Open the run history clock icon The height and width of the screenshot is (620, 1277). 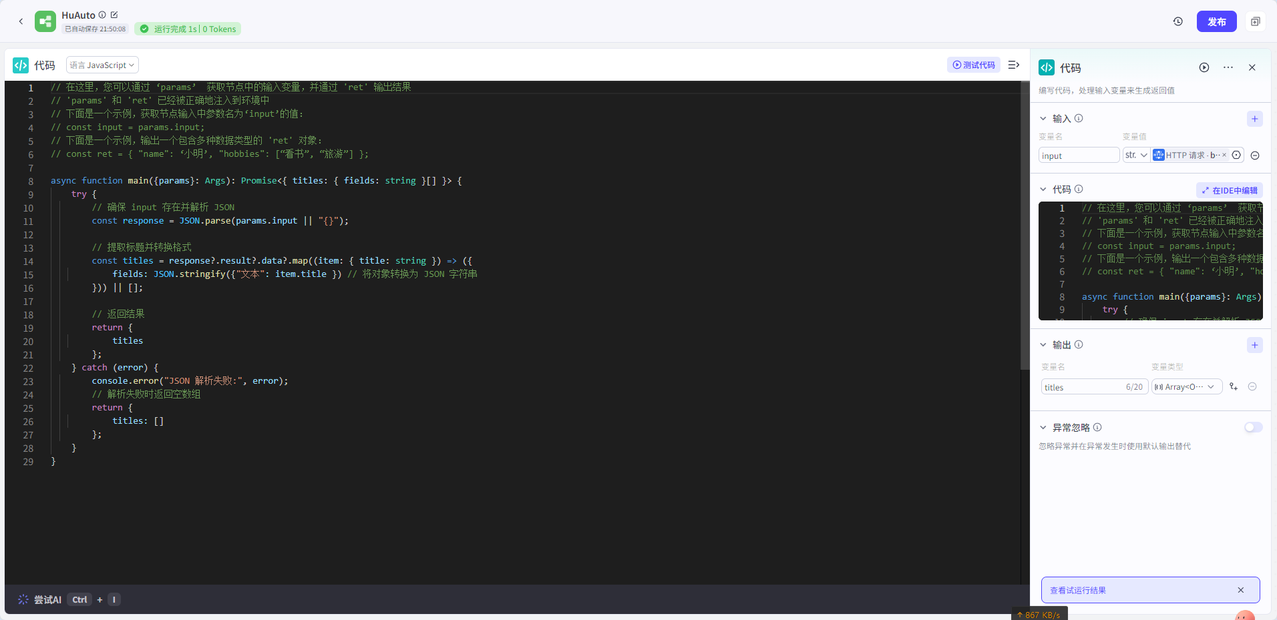point(1177,21)
